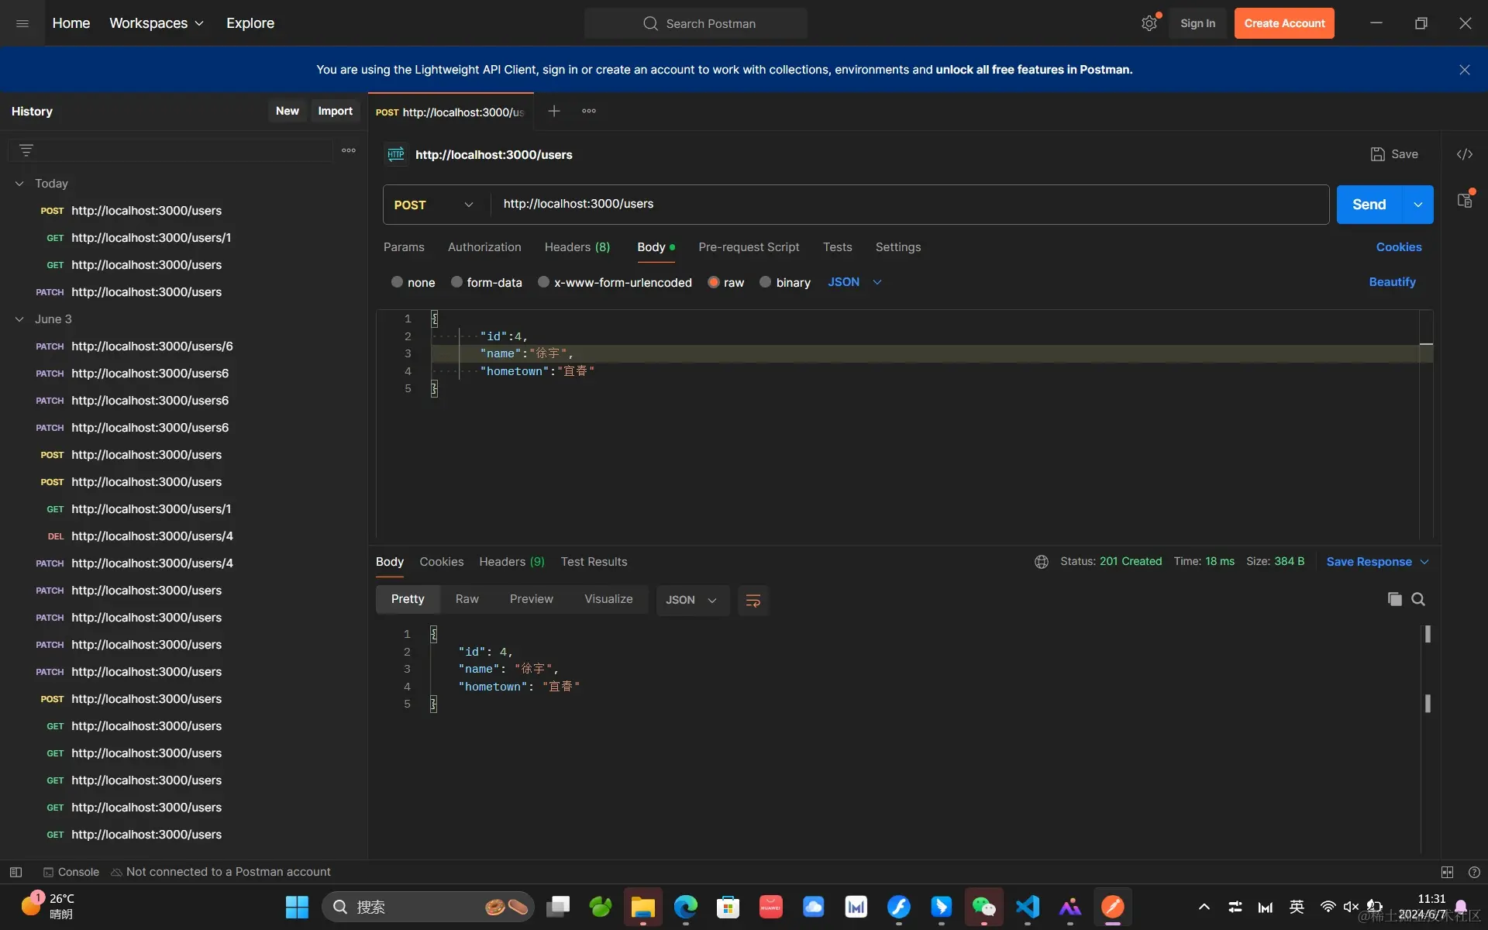Click Create Account button
This screenshot has width=1488, height=930.
point(1284,23)
